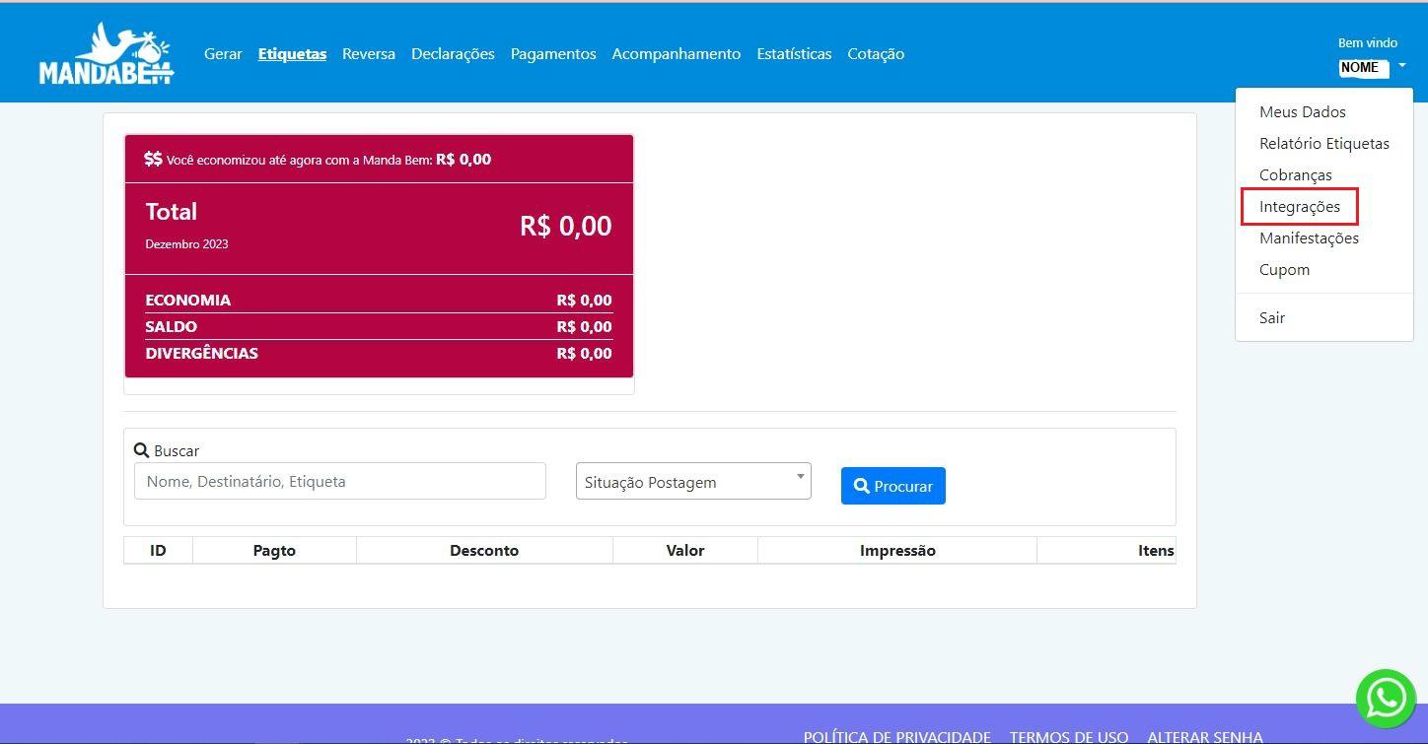The height and width of the screenshot is (744, 1428).
Task: Click the dollar signs savings icon
Action: (153, 159)
